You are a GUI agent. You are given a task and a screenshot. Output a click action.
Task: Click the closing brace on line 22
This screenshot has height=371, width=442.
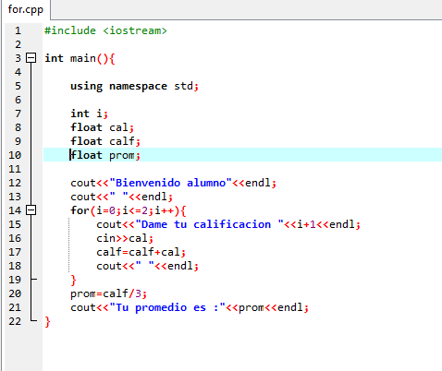(x=47, y=322)
